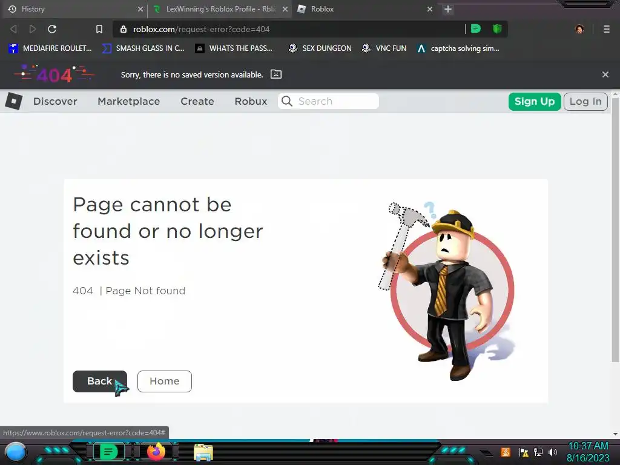Click the network tray icon
This screenshot has height=465, width=620.
point(538,452)
